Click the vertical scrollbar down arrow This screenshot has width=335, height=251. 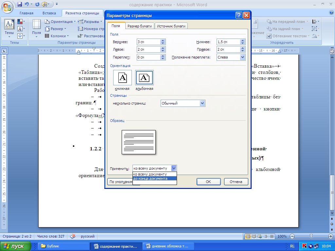[x=332, y=213]
